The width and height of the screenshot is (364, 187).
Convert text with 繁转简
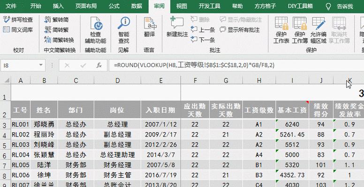pos(57,20)
